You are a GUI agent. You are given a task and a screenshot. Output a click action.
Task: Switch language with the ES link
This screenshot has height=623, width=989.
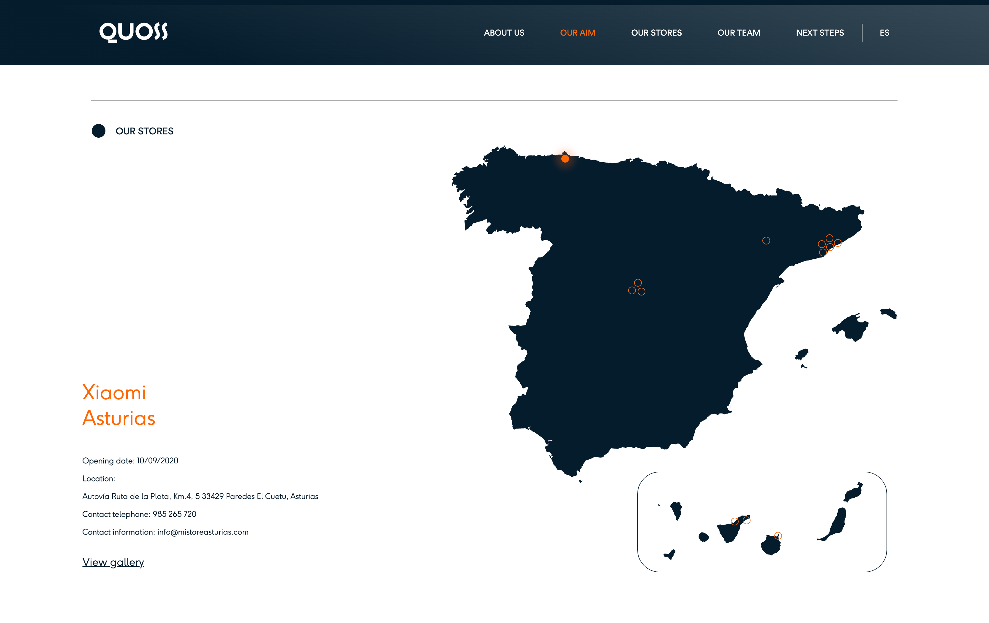click(x=884, y=33)
